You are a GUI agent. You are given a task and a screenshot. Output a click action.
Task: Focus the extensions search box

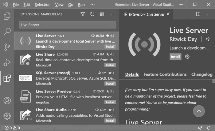pyautogui.click(x=67, y=25)
